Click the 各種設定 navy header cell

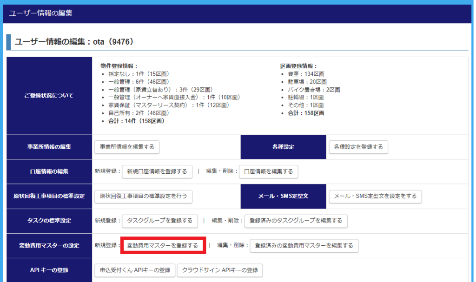click(x=284, y=147)
